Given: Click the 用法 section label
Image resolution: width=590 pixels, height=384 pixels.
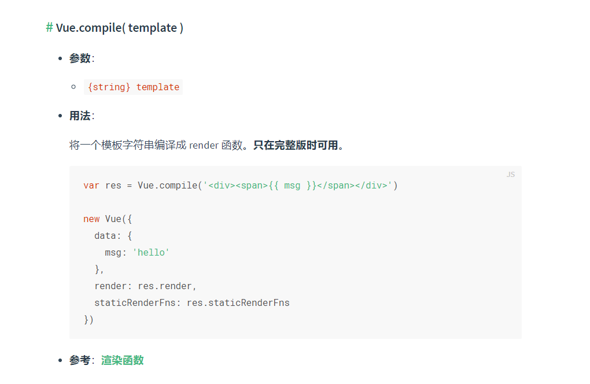Looking at the screenshot, I should pyautogui.click(x=80, y=116).
